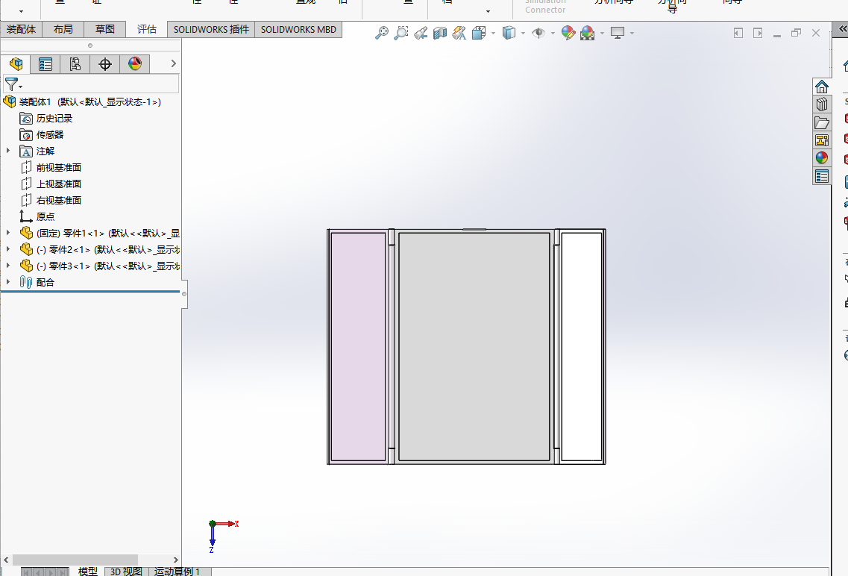Click the filter search input field
The width and height of the screenshot is (848, 576).
click(x=100, y=84)
